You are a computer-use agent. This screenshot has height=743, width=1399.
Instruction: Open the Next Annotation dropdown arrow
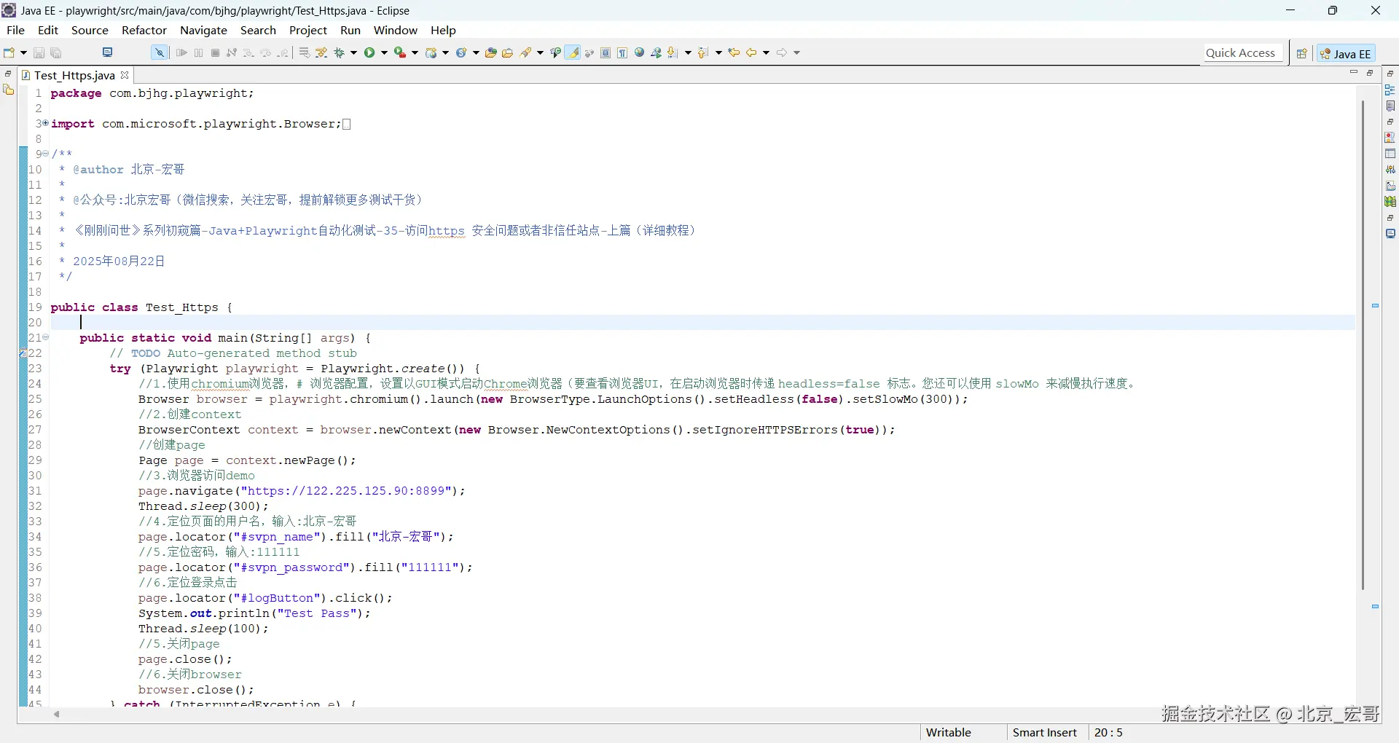(x=688, y=52)
